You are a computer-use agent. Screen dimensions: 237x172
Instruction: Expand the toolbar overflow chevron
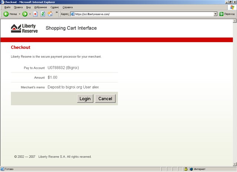coord(57,13)
